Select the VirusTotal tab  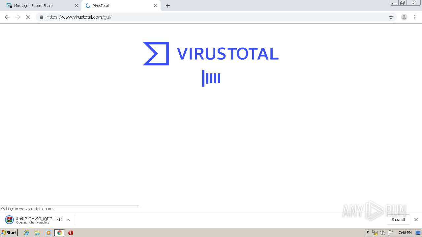coord(121,6)
